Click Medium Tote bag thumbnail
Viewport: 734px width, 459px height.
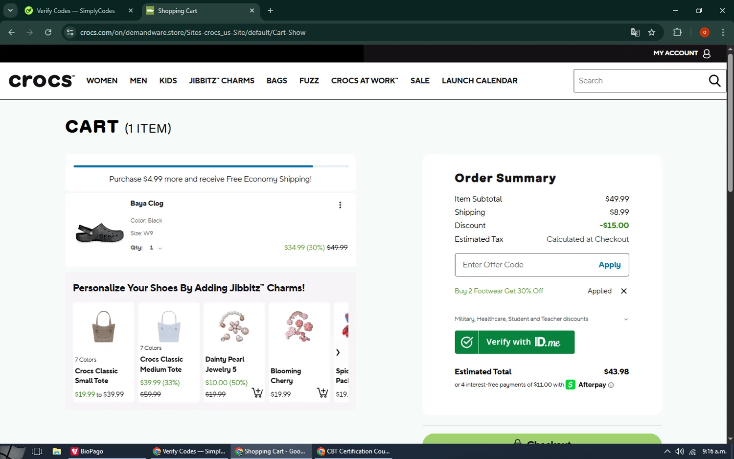pos(169,327)
